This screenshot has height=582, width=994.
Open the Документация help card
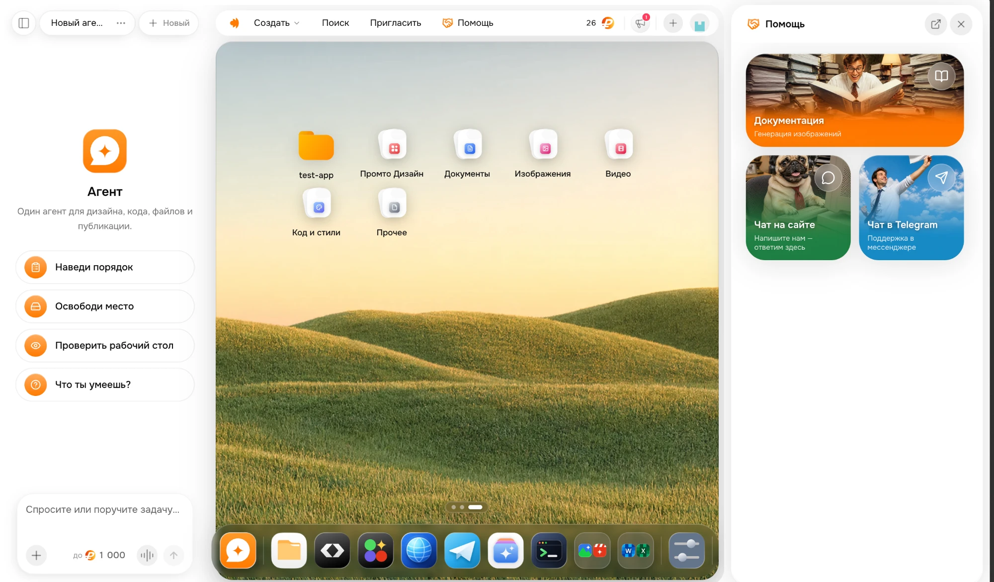click(x=855, y=100)
